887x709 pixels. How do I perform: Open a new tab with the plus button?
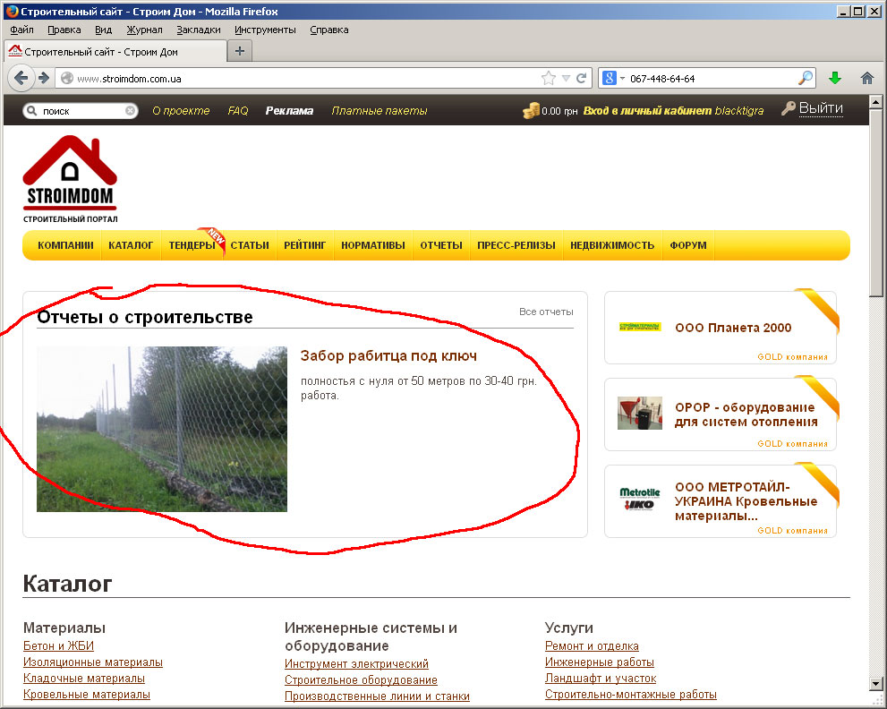pyautogui.click(x=240, y=51)
